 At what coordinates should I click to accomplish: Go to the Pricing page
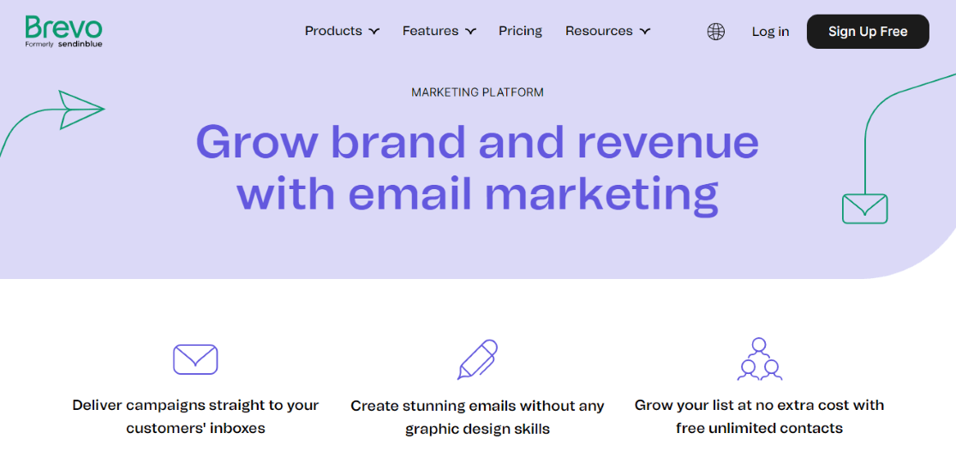pos(520,31)
